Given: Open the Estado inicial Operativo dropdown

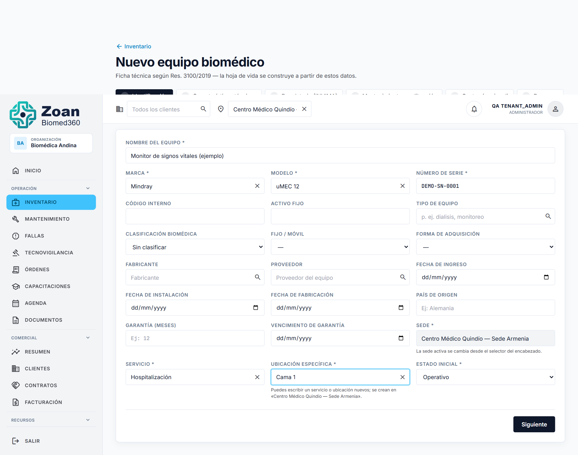Looking at the screenshot, I should click(485, 377).
